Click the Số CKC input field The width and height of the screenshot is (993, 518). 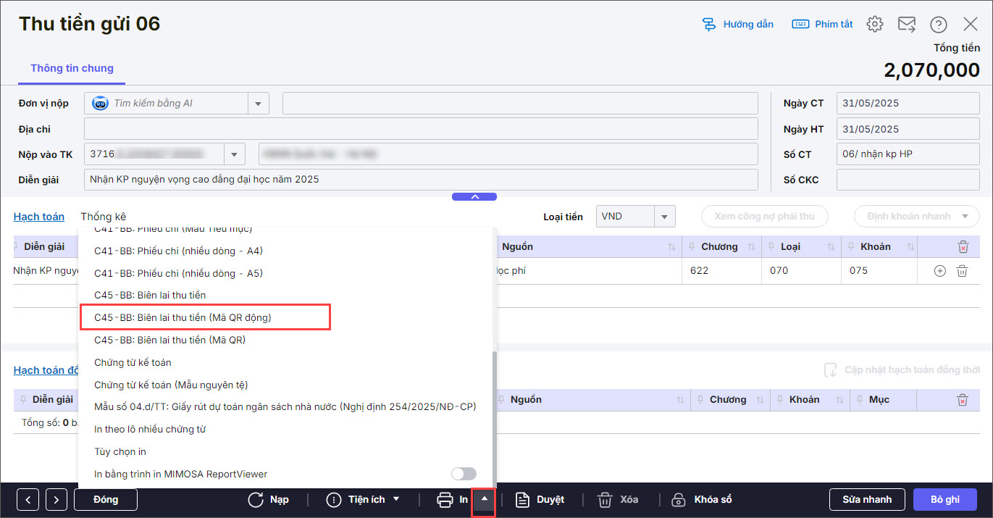907,179
